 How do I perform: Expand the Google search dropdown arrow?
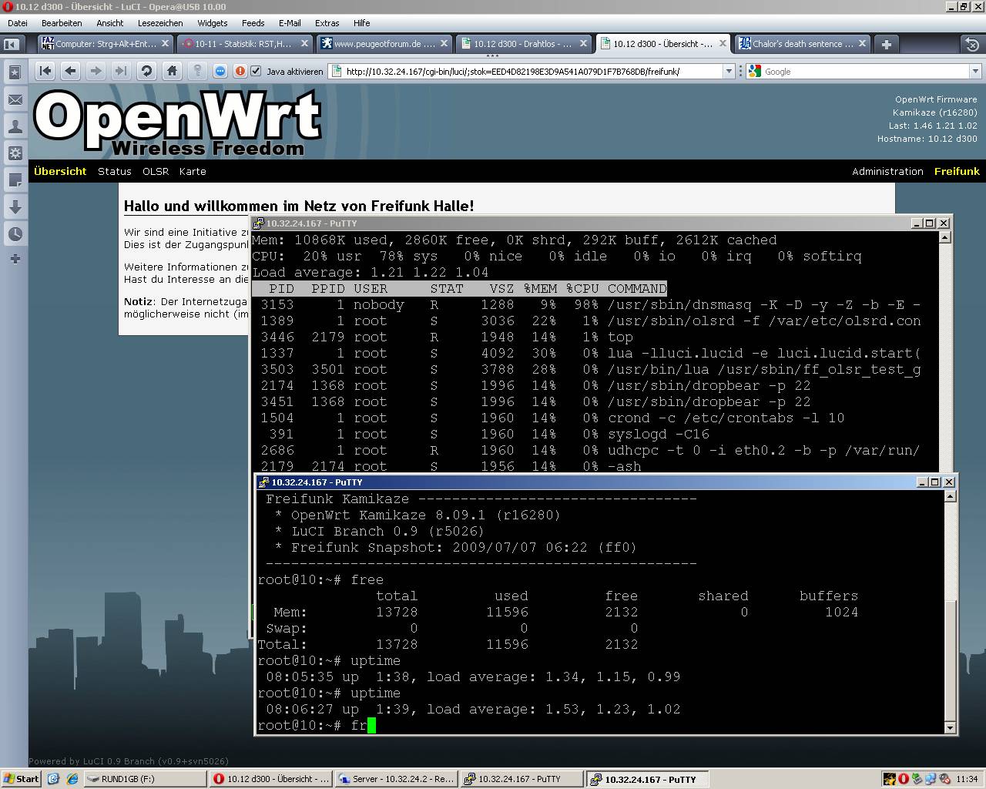coord(975,71)
